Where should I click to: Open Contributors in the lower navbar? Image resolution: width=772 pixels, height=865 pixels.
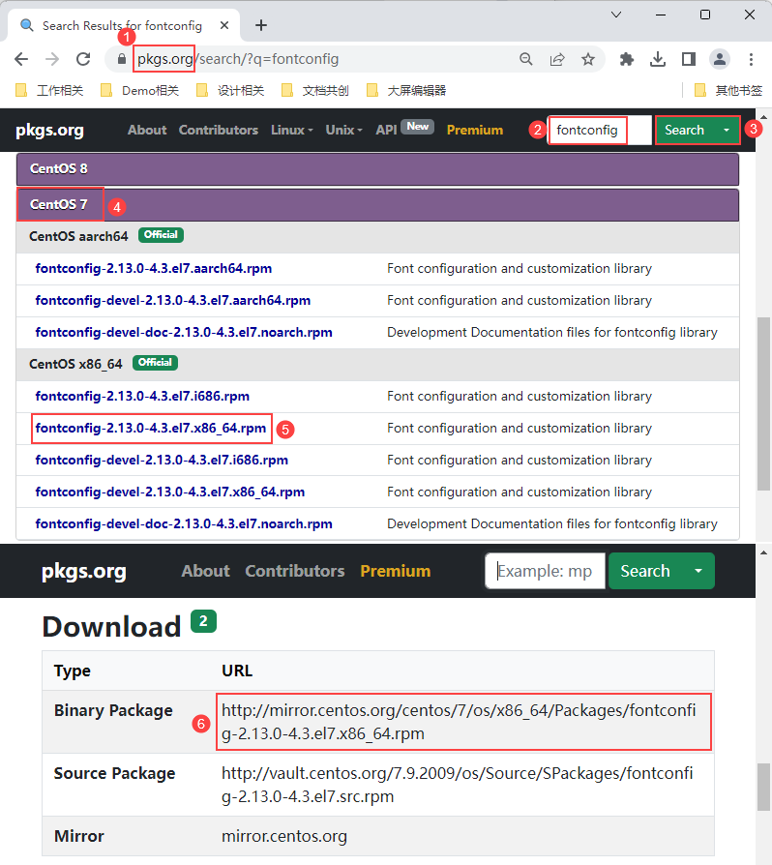(295, 572)
